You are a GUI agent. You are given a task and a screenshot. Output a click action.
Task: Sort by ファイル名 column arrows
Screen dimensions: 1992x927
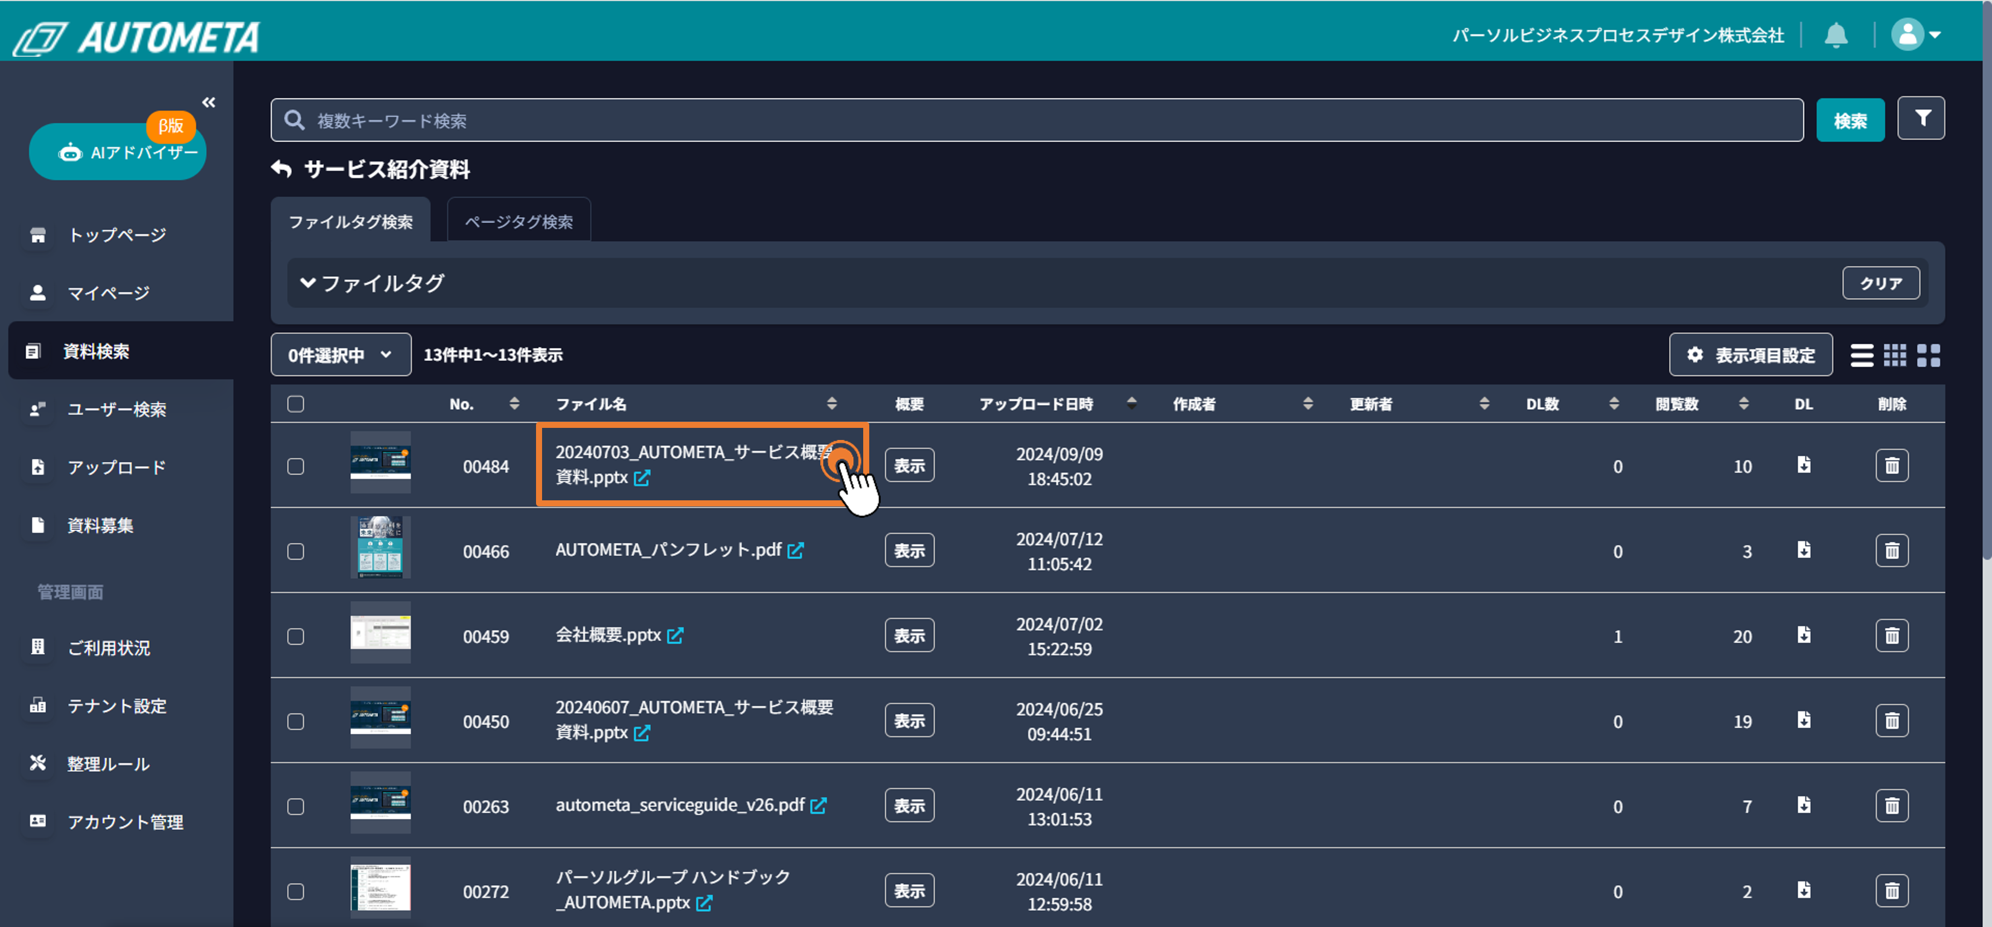pyautogui.click(x=832, y=404)
